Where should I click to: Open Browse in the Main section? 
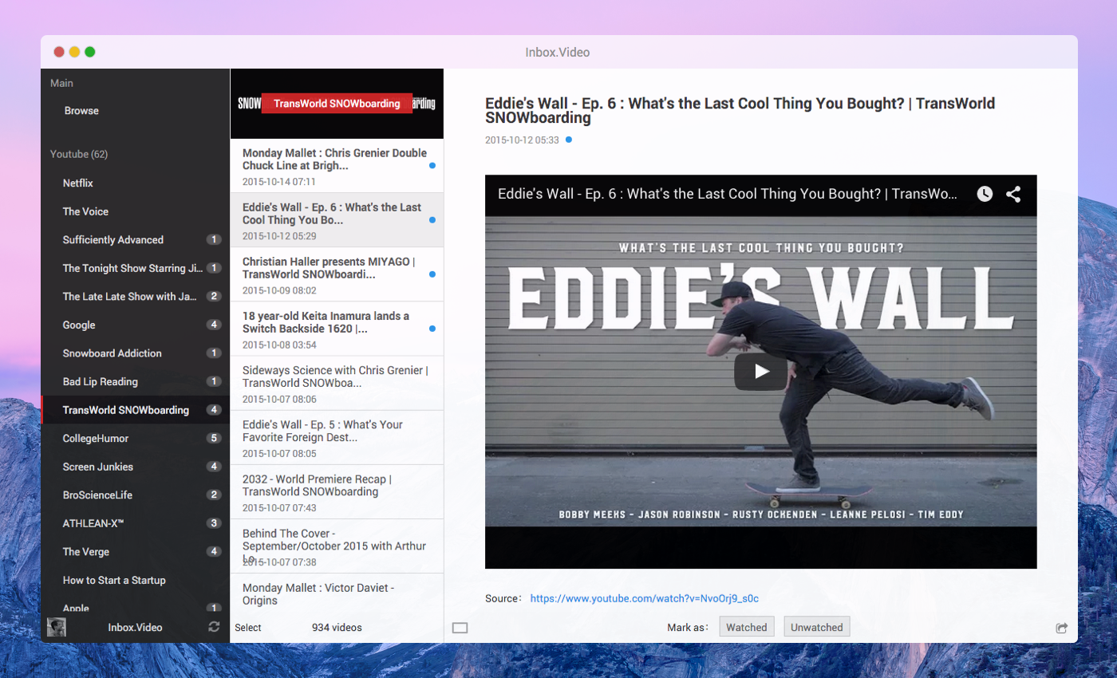pyautogui.click(x=81, y=111)
